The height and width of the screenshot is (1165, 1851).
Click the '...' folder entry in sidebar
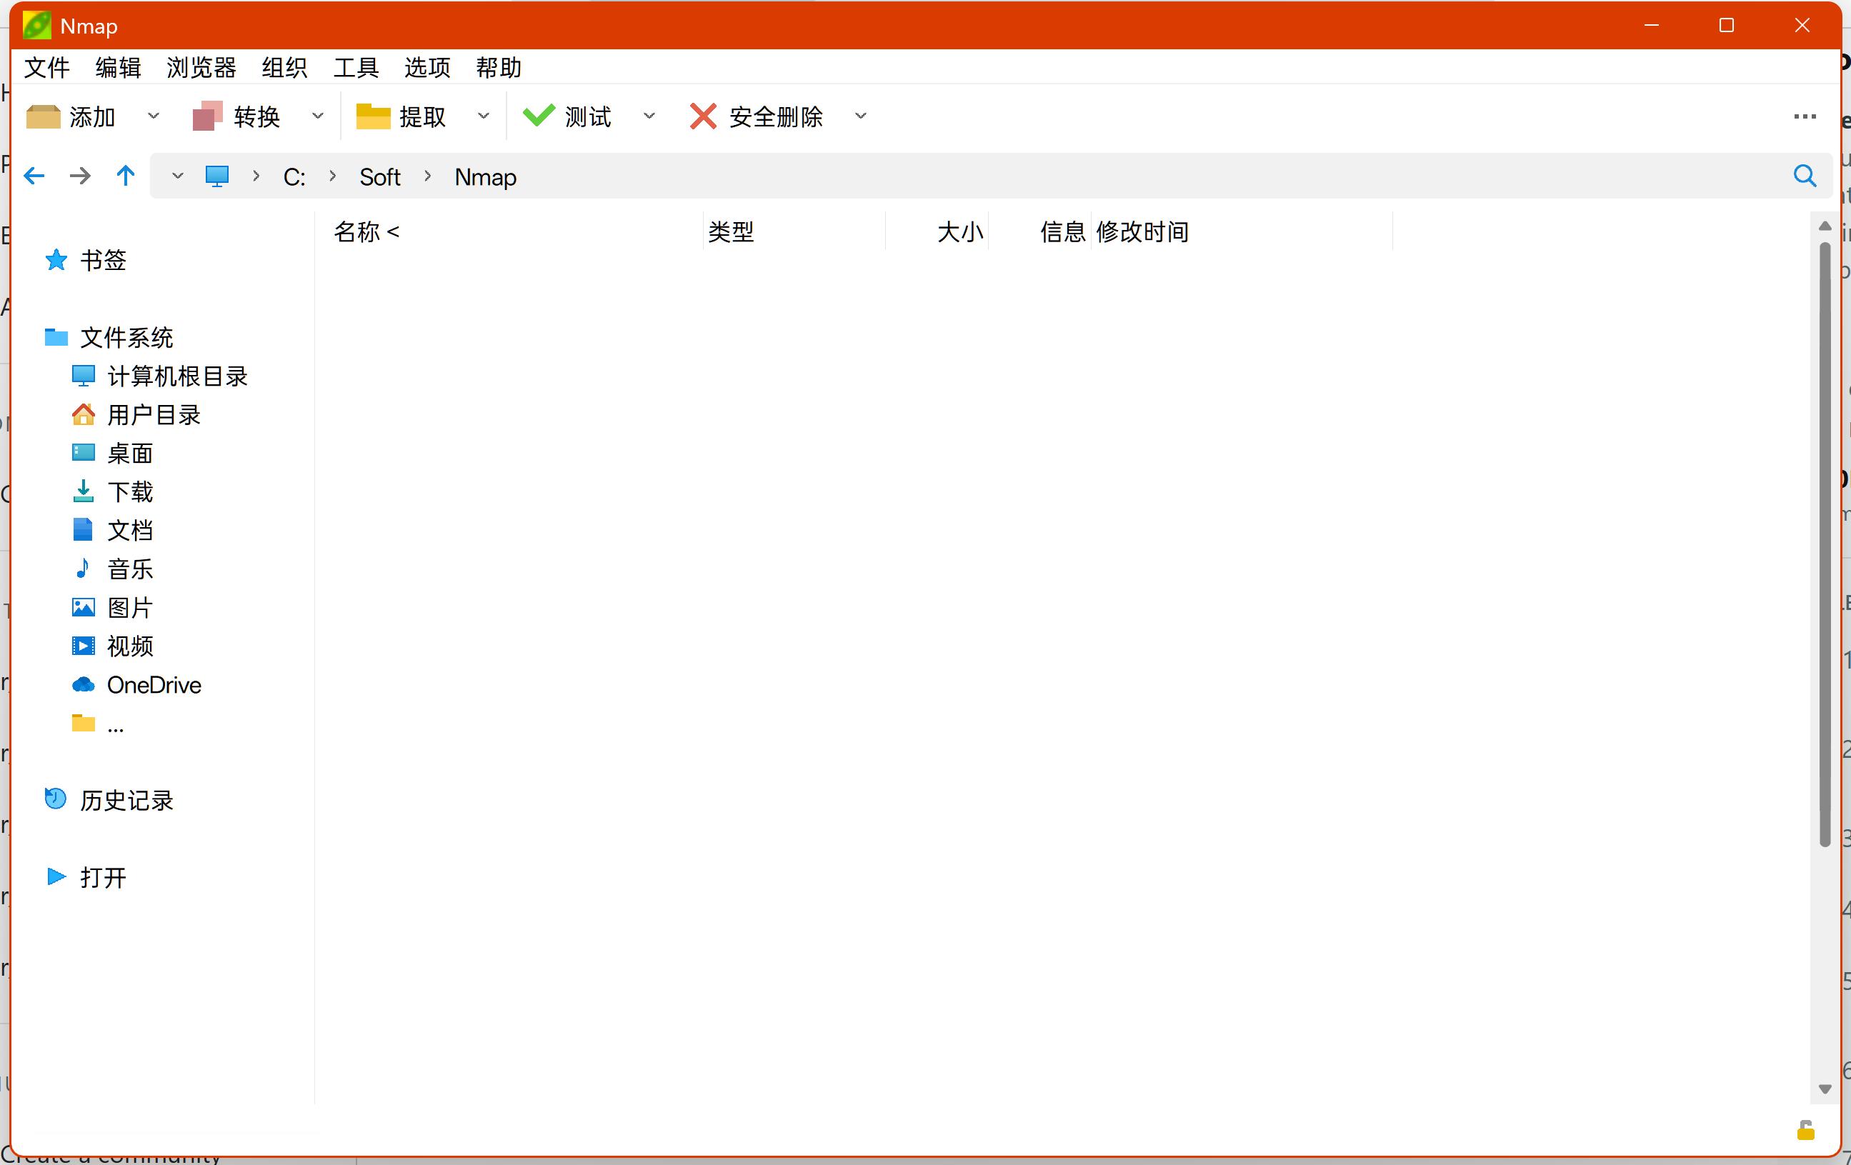click(98, 723)
